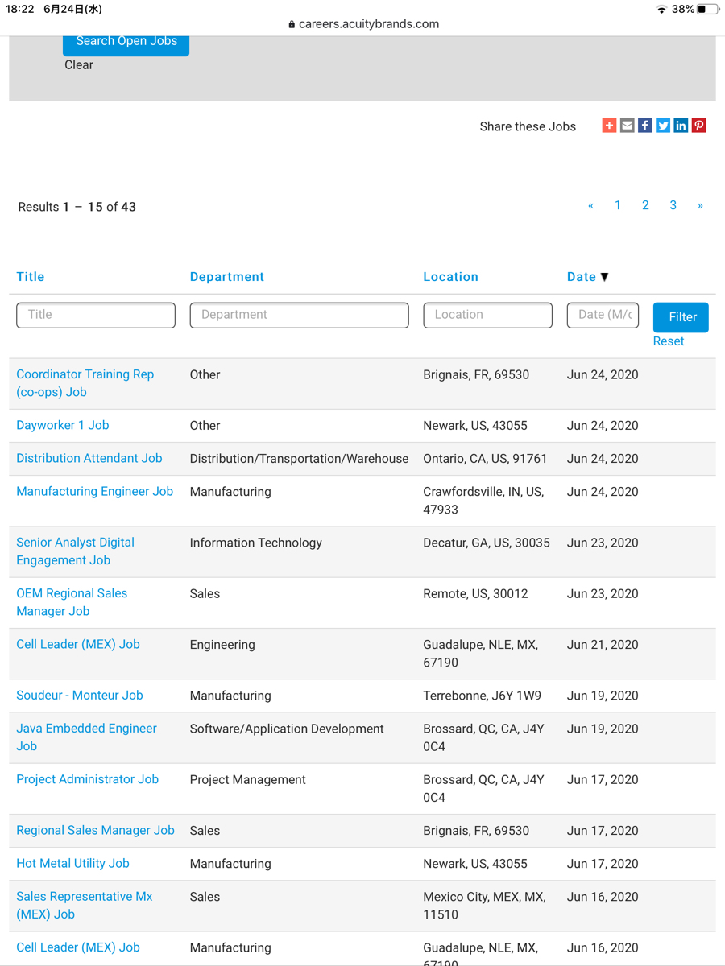Viewport: 725px width, 966px height.
Task: Open Manufacturing Engineer Job listing
Action: pos(94,492)
